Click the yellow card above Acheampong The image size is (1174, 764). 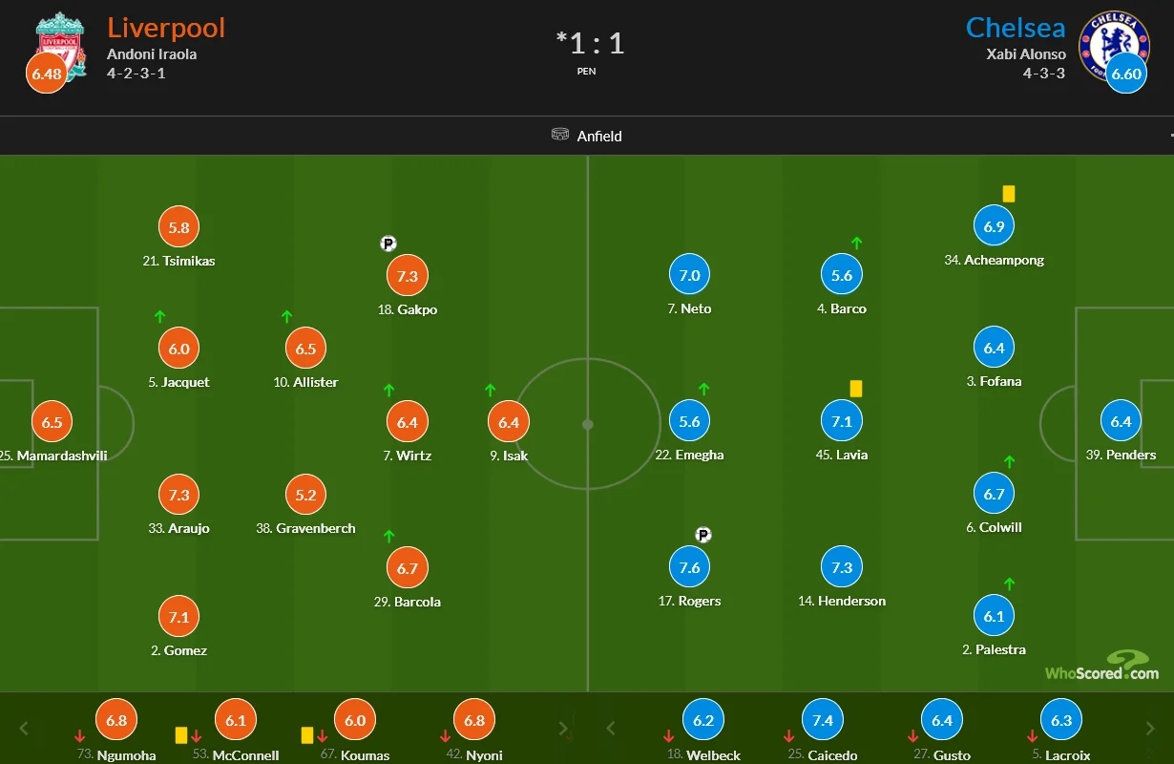point(1009,194)
